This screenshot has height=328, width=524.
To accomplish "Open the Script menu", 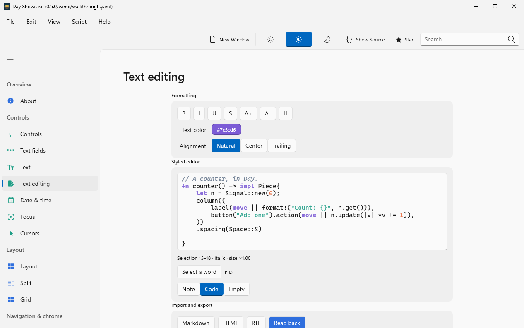I will 79,22.
